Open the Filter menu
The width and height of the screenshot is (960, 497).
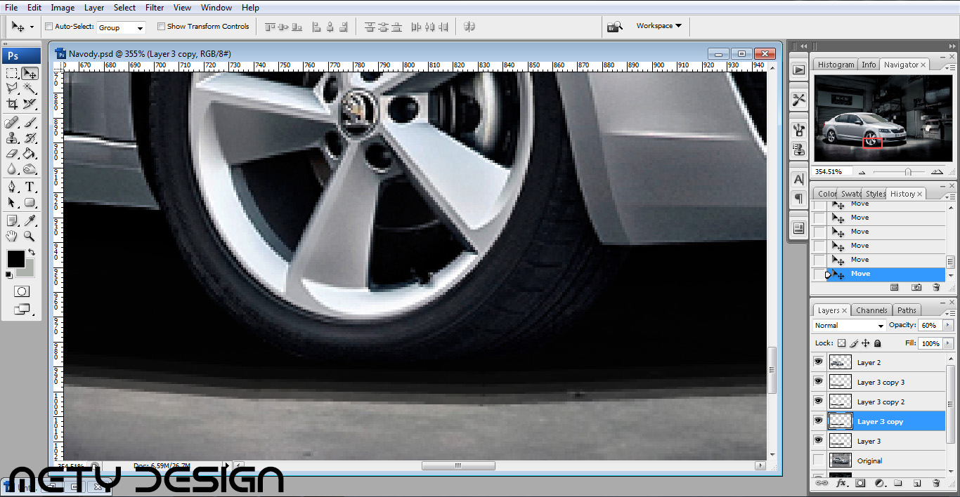coord(155,8)
